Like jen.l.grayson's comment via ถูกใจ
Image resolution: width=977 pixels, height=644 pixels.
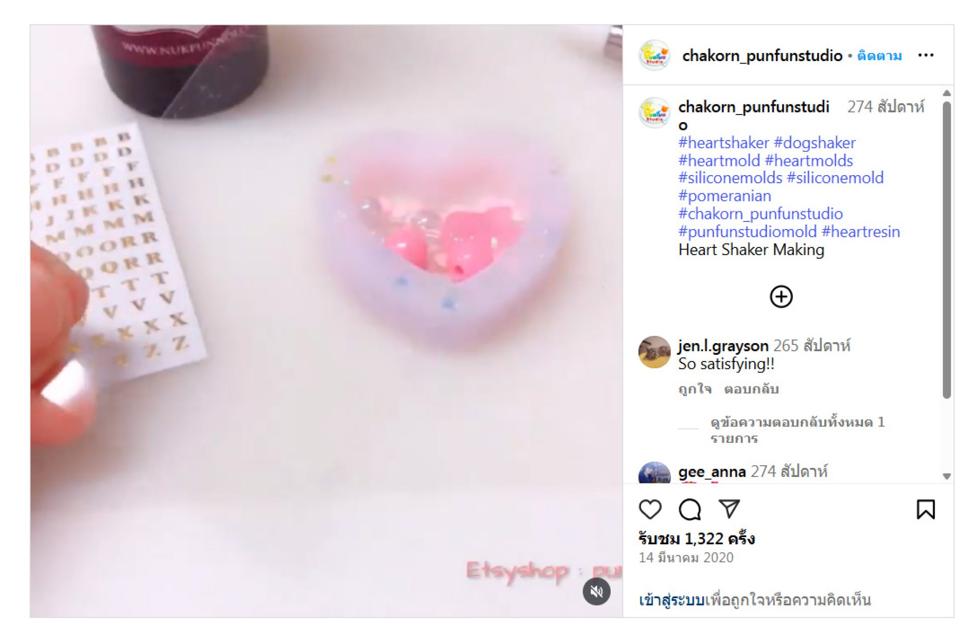[695, 389]
